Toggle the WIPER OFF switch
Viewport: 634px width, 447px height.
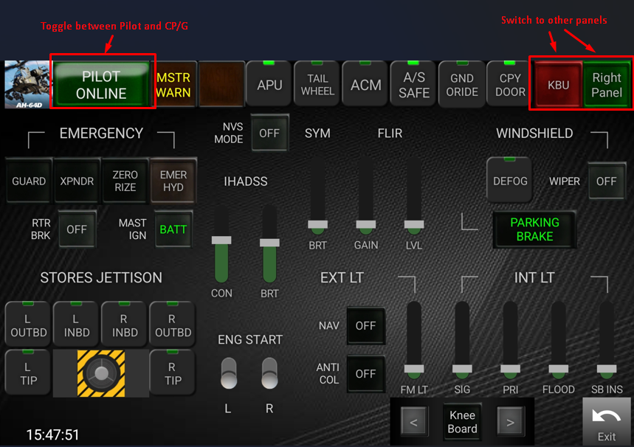[x=606, y=181]
